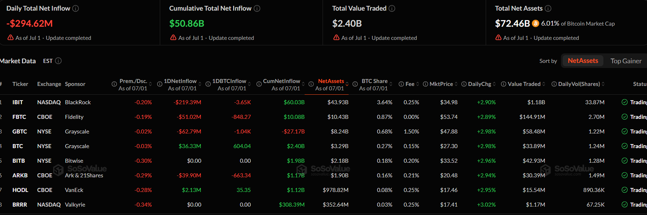Viewport: 647px width, 215px height.
Task: Click info icon beside Daily Total Net Inflow
Action: click(x=76, y=8)
